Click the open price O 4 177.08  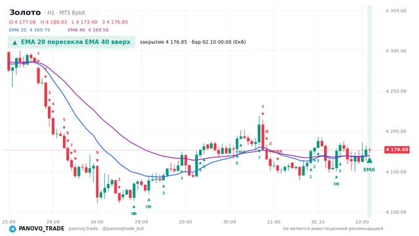(x=22, y=22)
